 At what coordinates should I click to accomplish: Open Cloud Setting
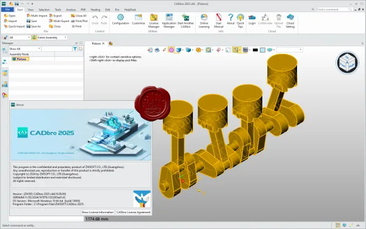290,21
